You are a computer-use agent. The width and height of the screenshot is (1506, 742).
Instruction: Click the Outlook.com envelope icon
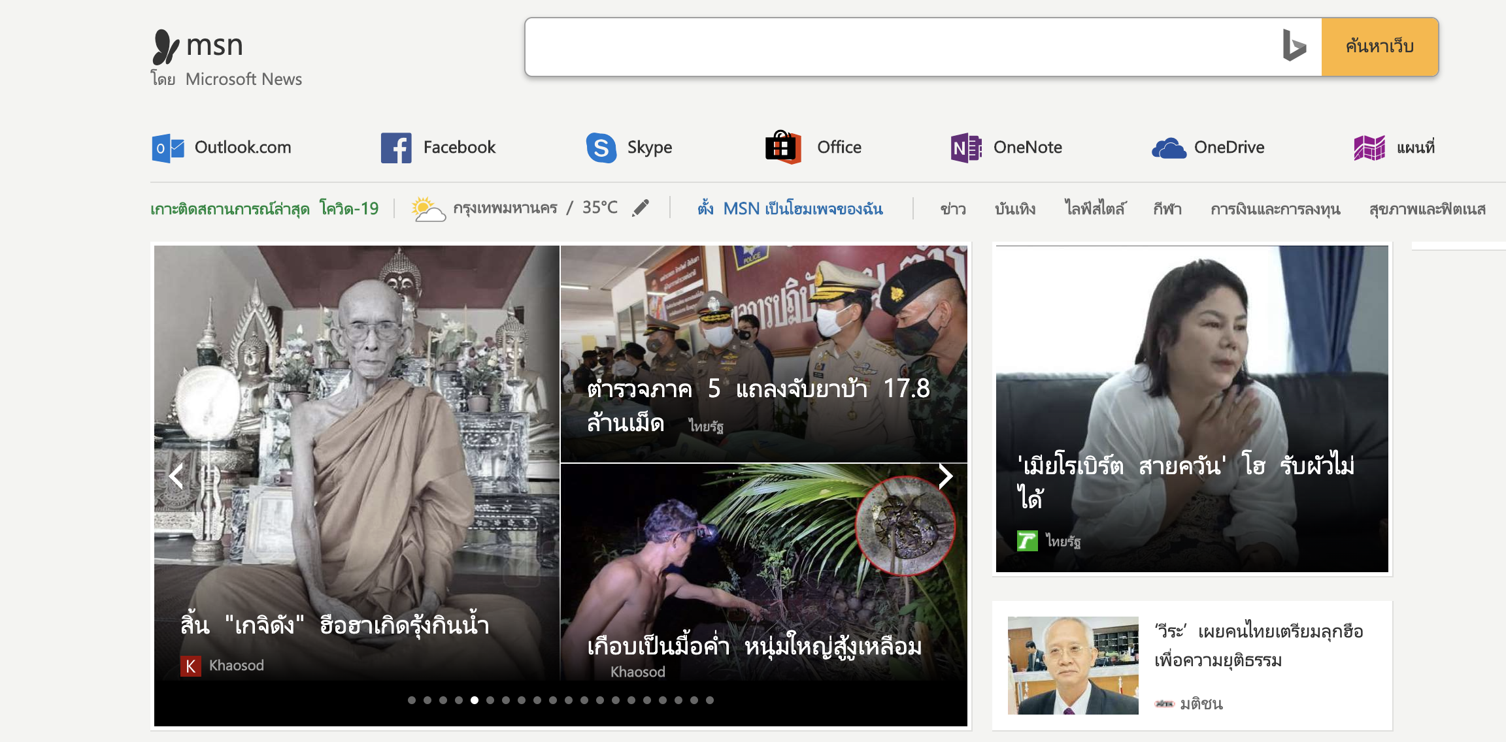167,148
